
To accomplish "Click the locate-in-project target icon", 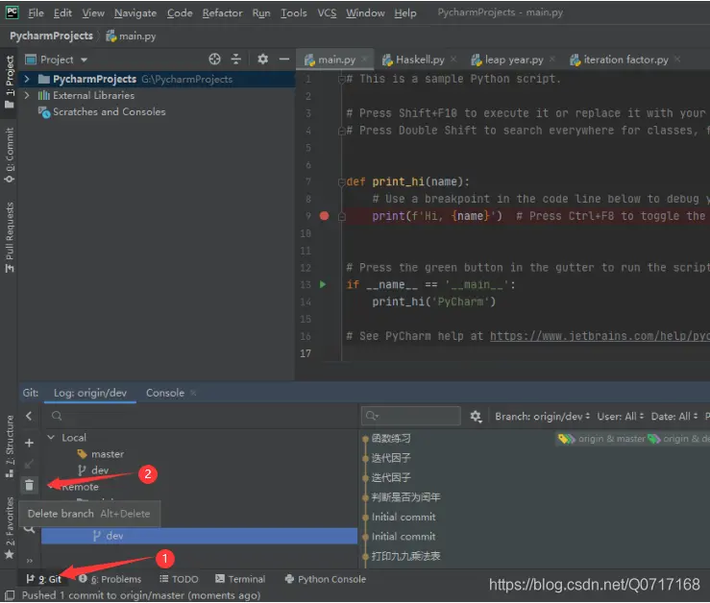I will [x=214, y=60].
